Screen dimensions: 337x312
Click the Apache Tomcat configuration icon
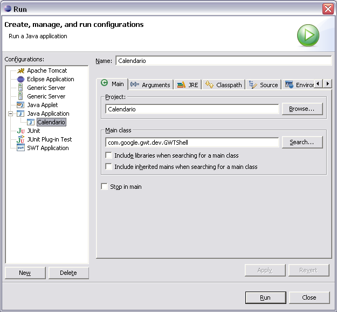20,70
